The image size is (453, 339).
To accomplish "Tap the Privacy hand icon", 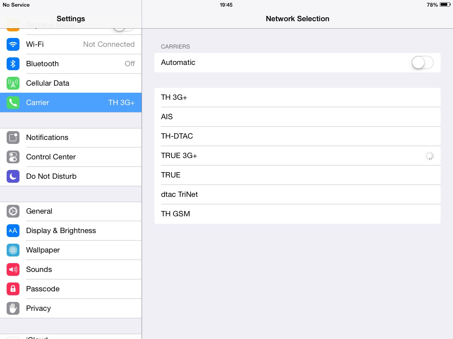I will 13,309.
